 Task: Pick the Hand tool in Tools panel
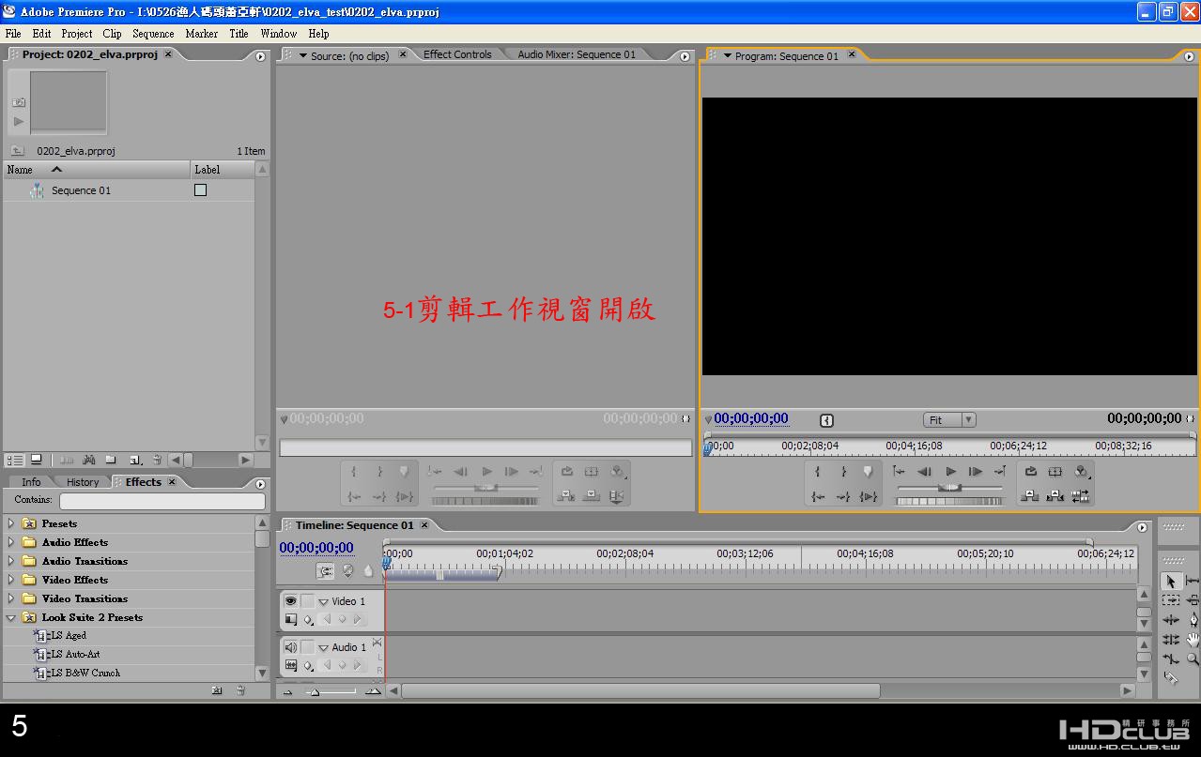pyautogui.click(x=1193, y=640)
